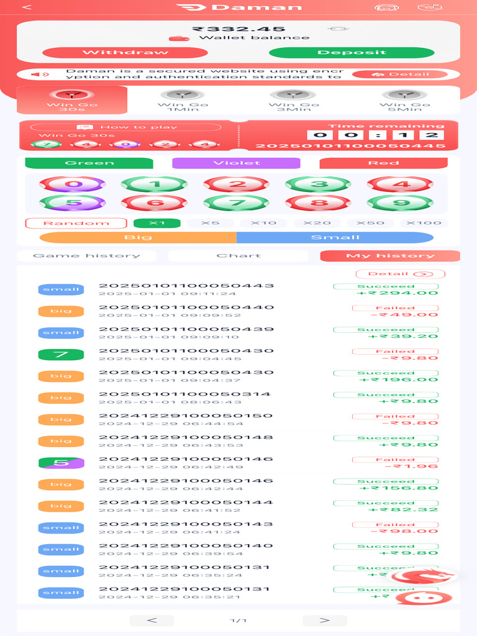
Task: Select the X10 multiplier
Action: (263, 223)
